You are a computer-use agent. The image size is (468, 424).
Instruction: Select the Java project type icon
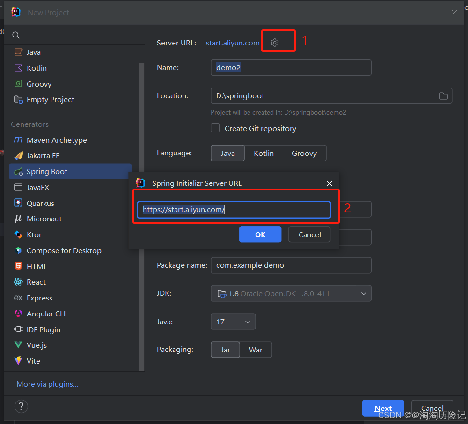coord(18,52)
